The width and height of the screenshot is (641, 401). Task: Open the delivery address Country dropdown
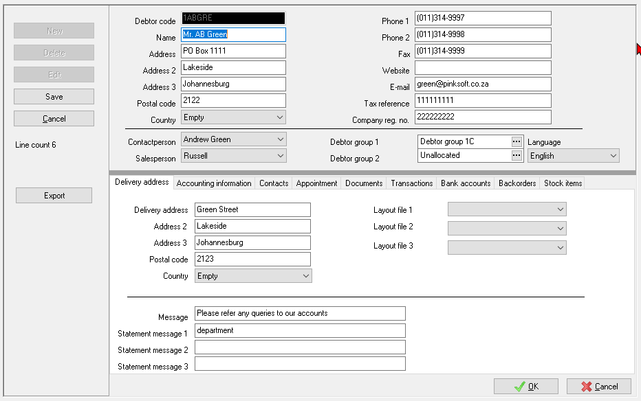click(253, 276)
